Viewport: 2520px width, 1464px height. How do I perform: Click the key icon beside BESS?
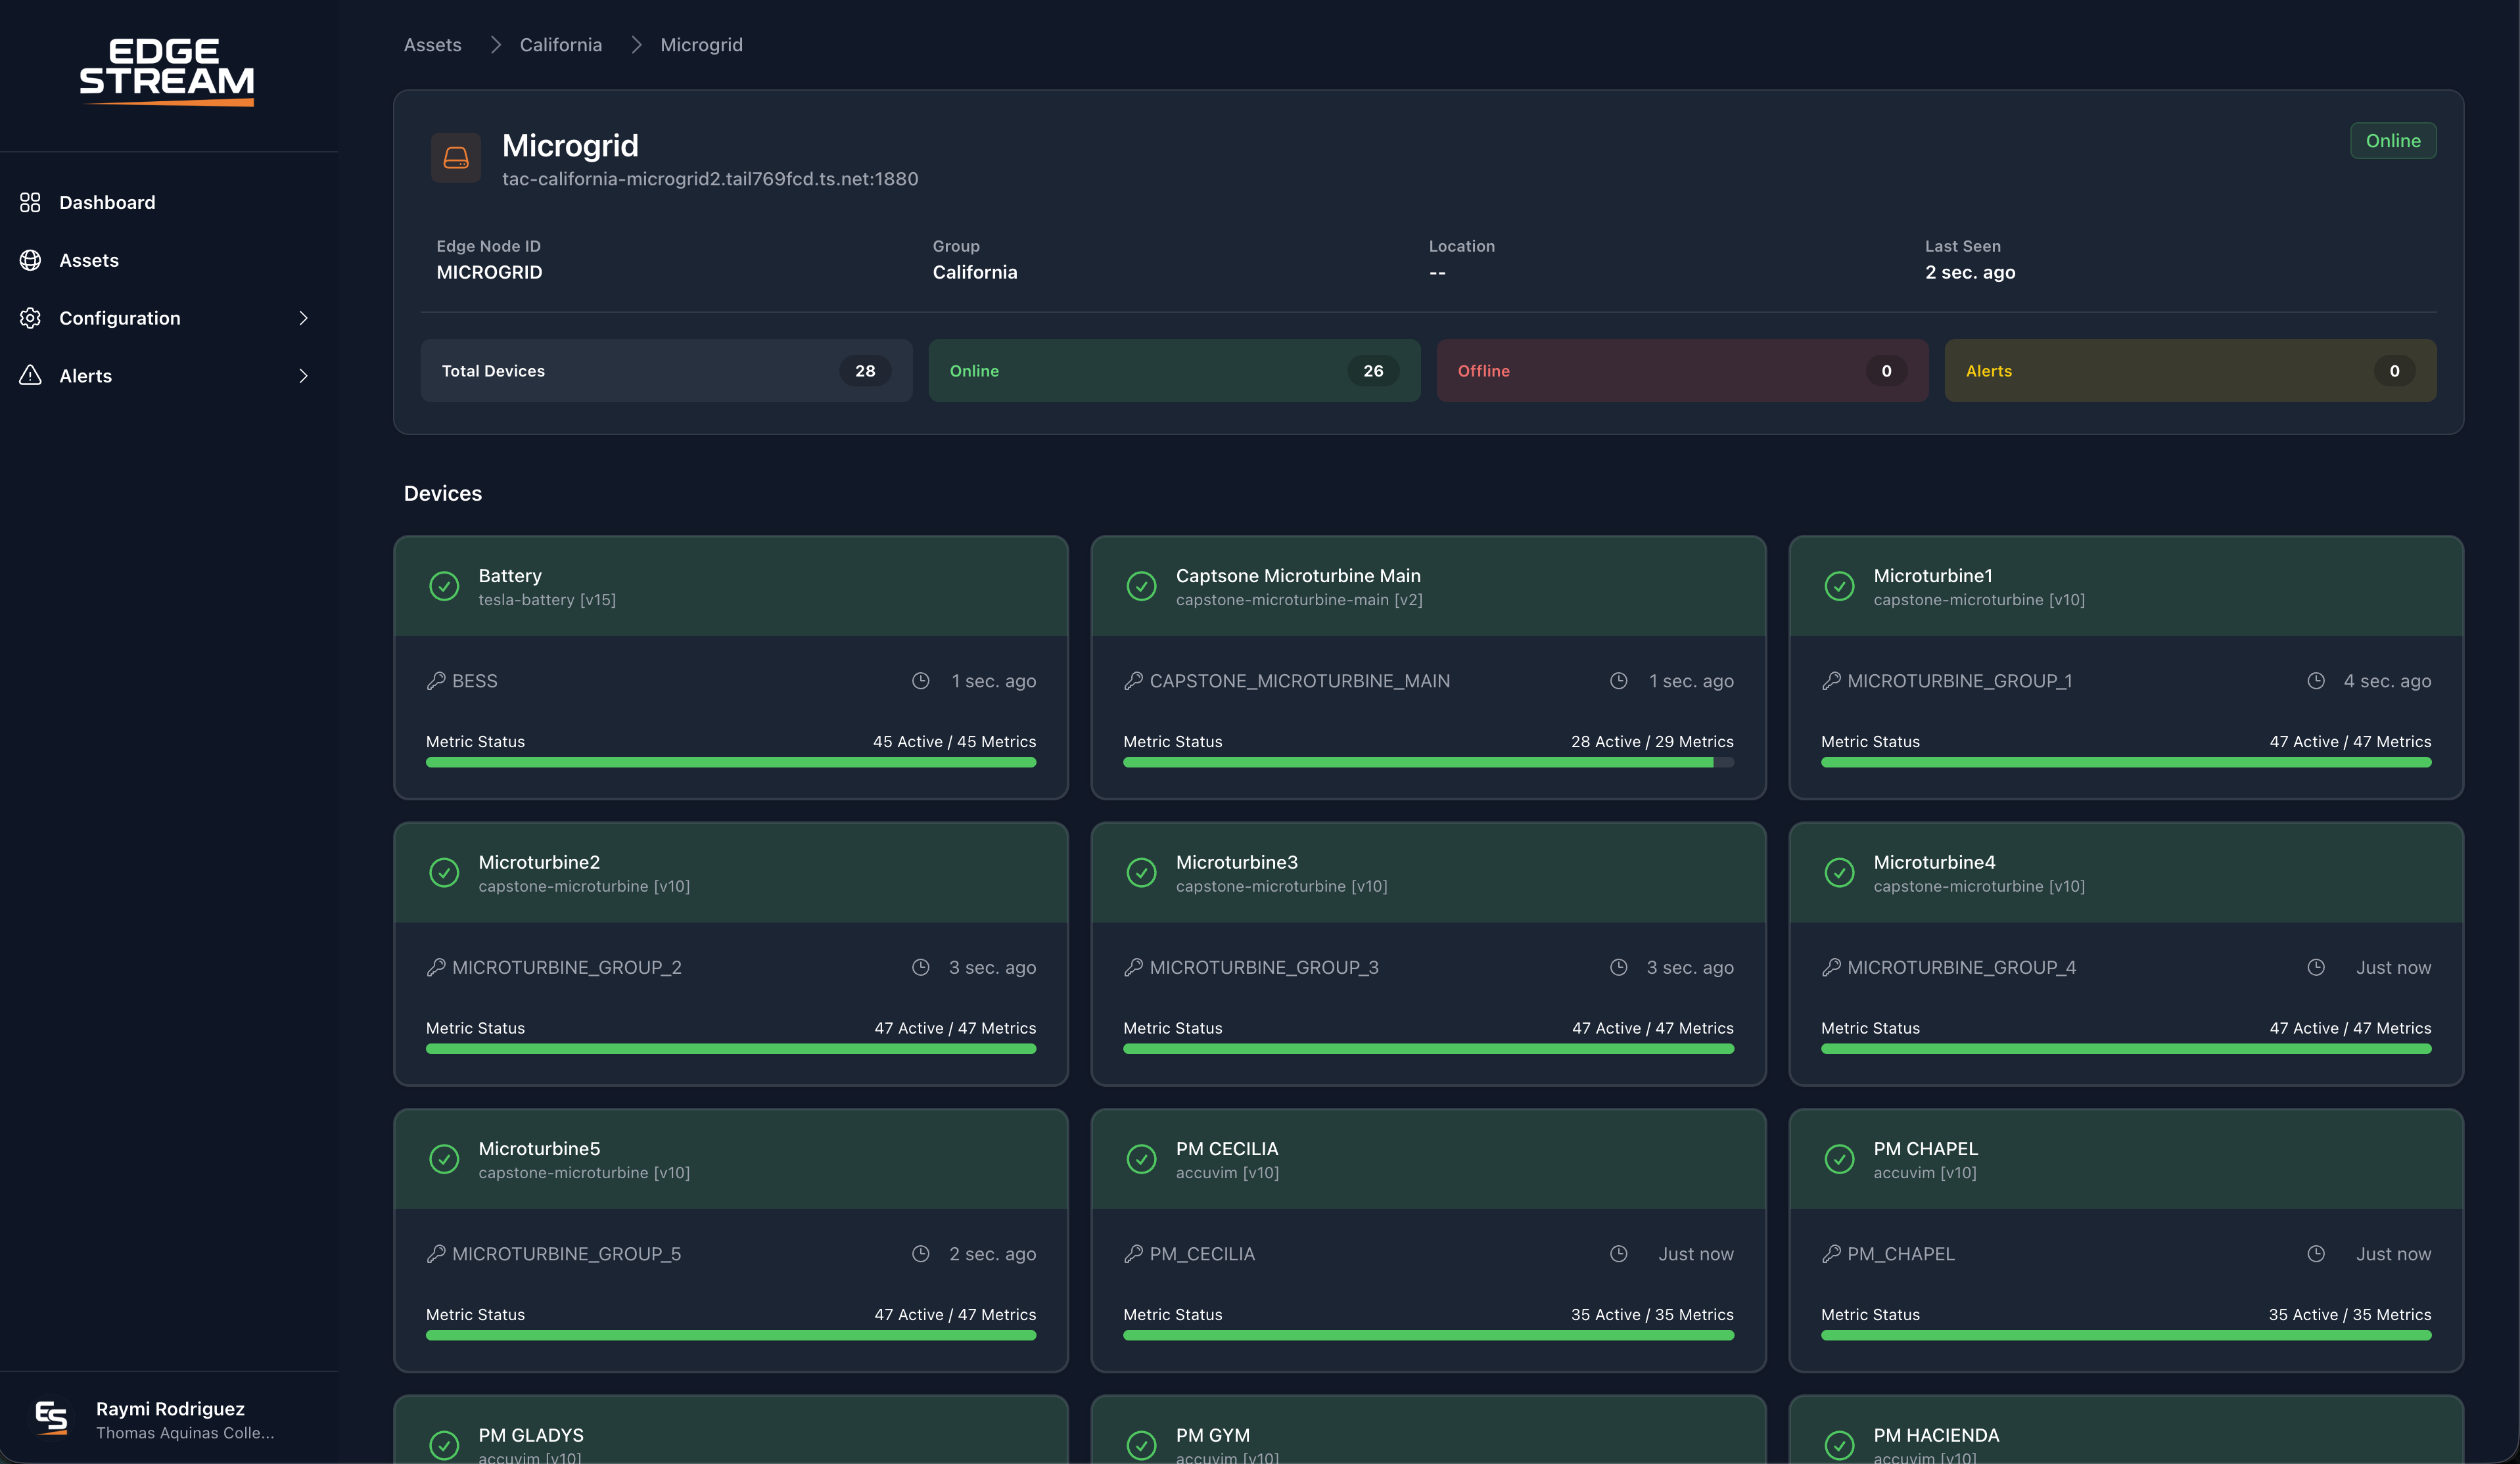pos(435,681)
